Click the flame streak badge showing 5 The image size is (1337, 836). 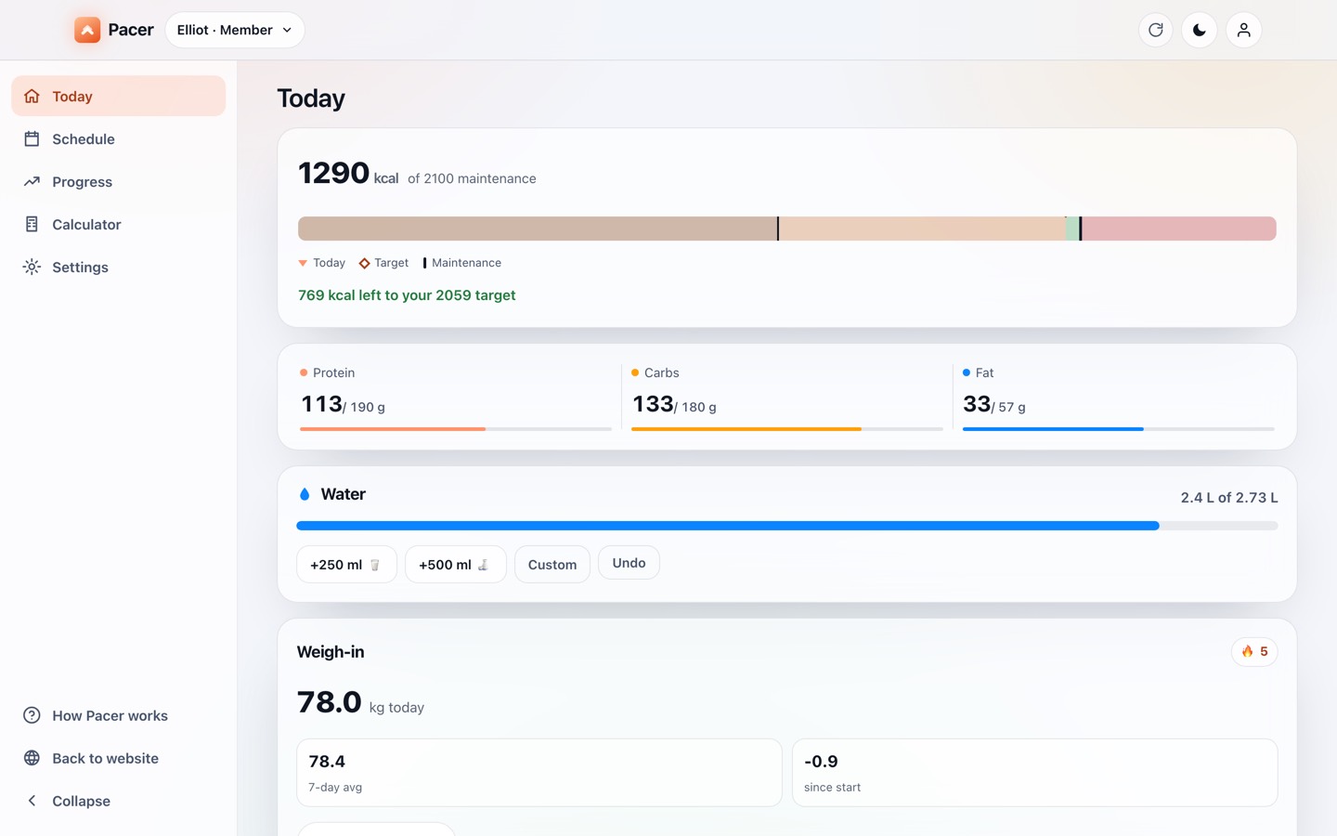pyautogui.click(x=1254, y=651)
